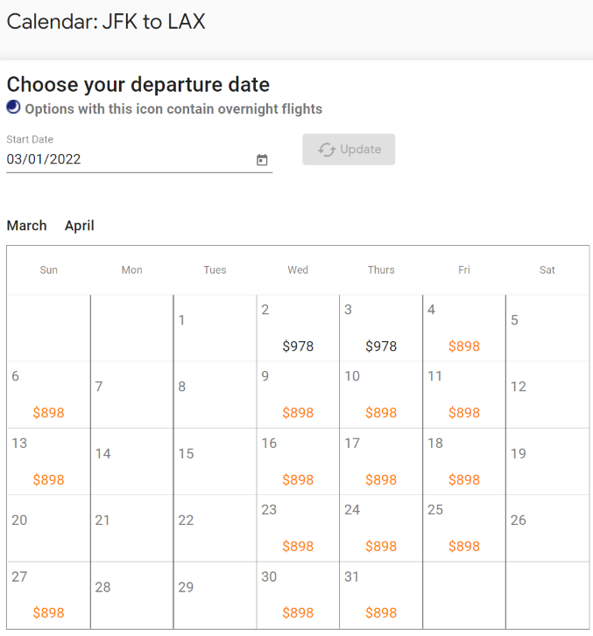Select March 27 fare $898
Image resolution: width=593 pixels, height=636 pixels.
pos(49,612)
